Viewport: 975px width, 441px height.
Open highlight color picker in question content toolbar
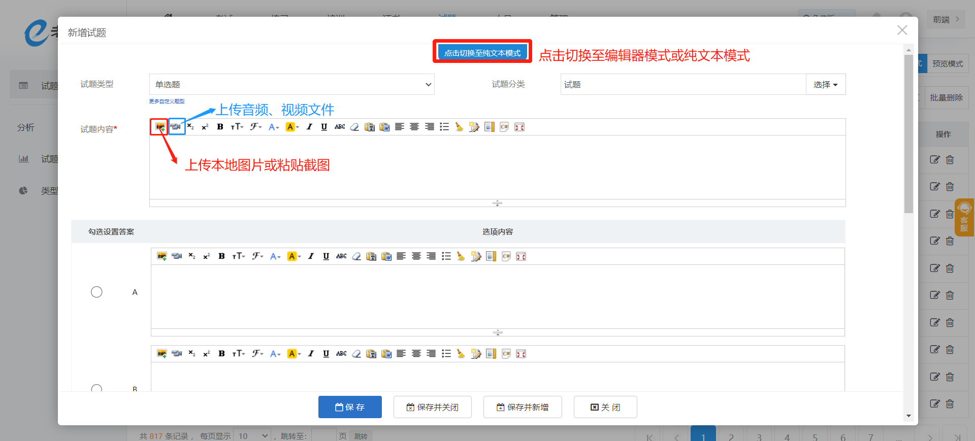[x=292, y=127]
